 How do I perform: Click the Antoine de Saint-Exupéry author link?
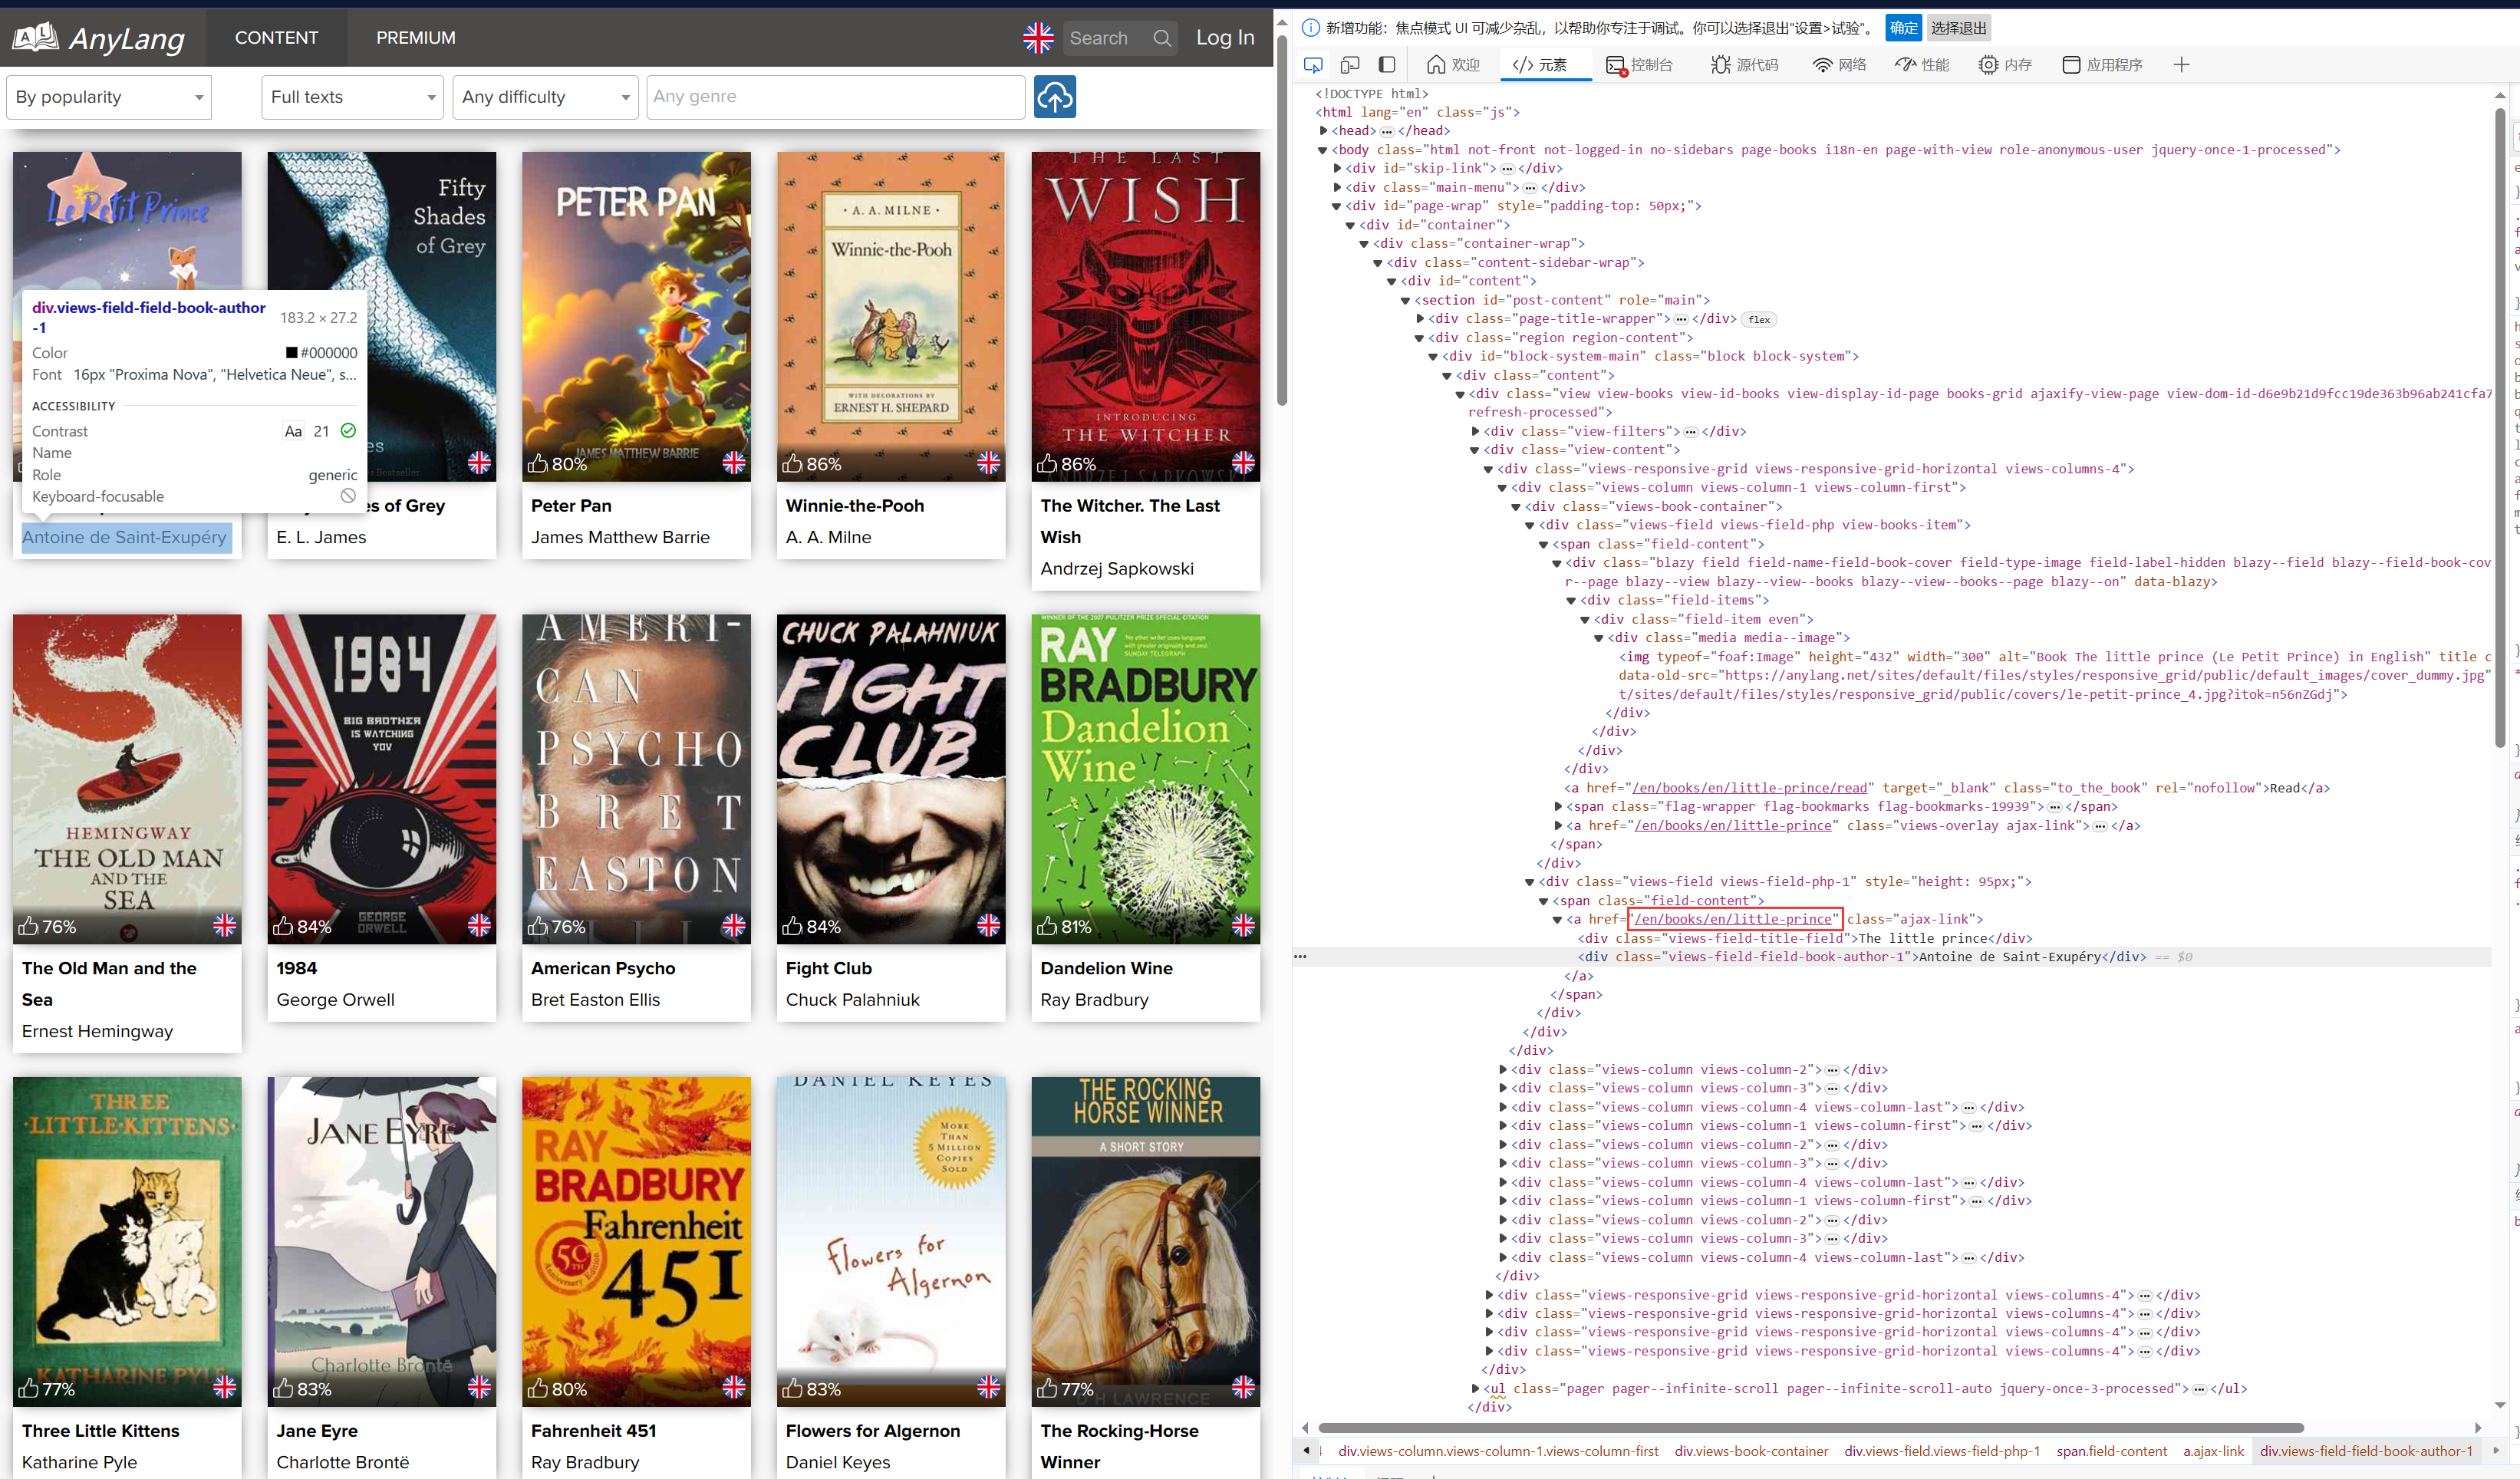[125, 538]
